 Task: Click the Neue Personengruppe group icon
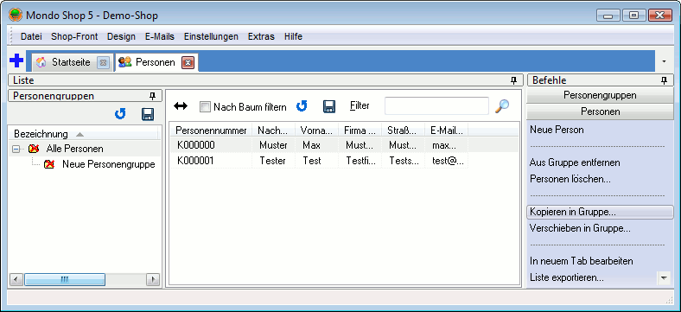49,164
